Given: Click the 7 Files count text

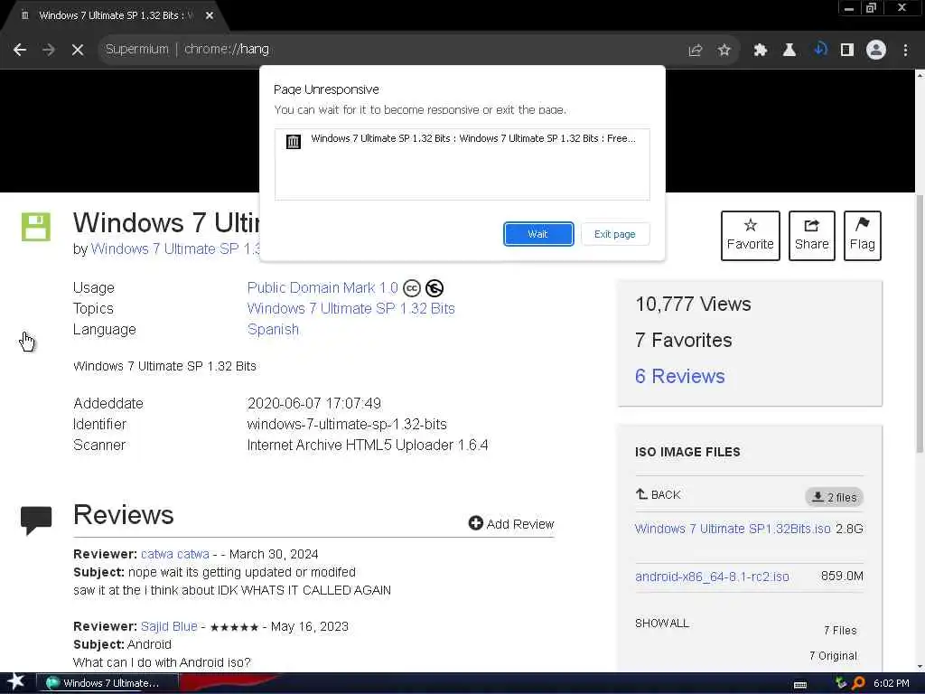Looking at the screenshot, I should pos(840,630).
